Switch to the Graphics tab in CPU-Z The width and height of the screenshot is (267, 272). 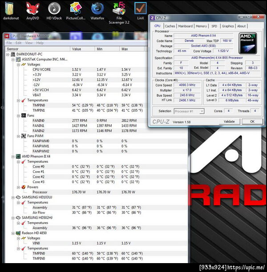[228, 26]
